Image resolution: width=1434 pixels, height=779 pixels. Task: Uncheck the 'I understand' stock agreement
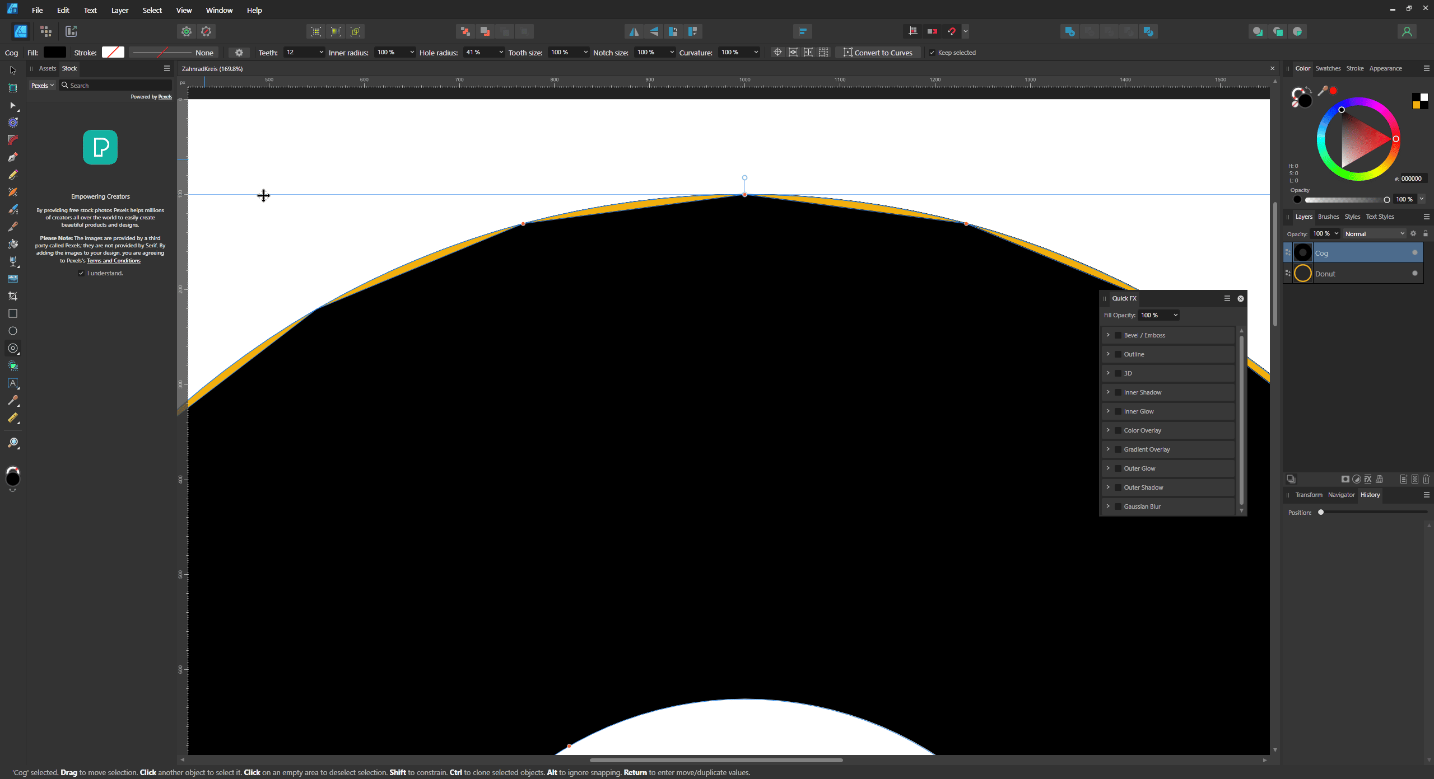[81, 273]
